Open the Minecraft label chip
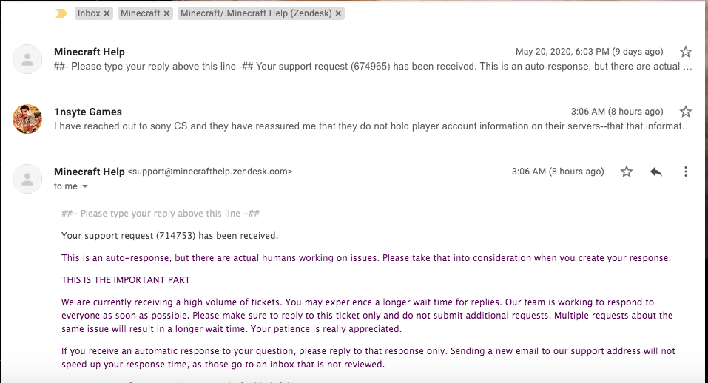The image size is (708, 383). (141, 13)
